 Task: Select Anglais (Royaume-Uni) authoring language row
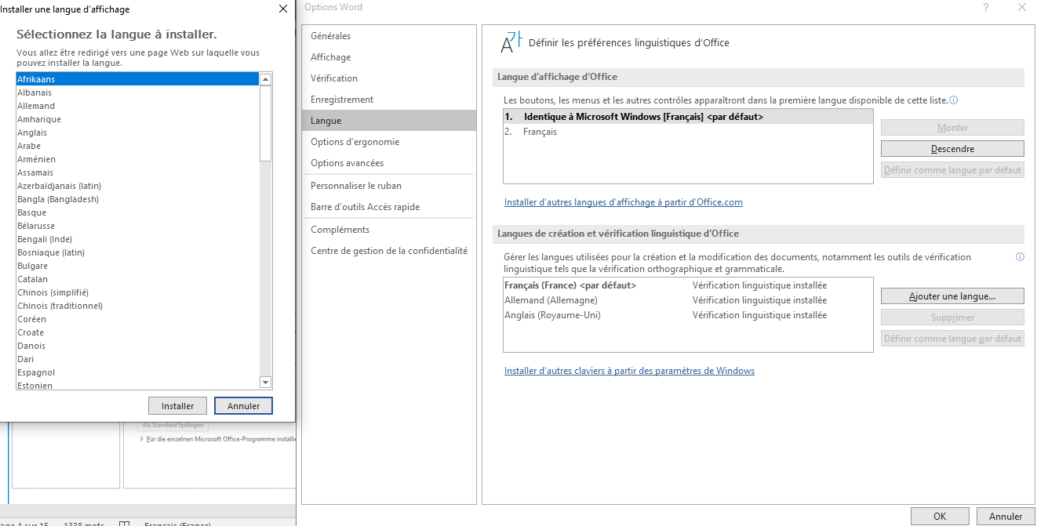tap(688, 315)
